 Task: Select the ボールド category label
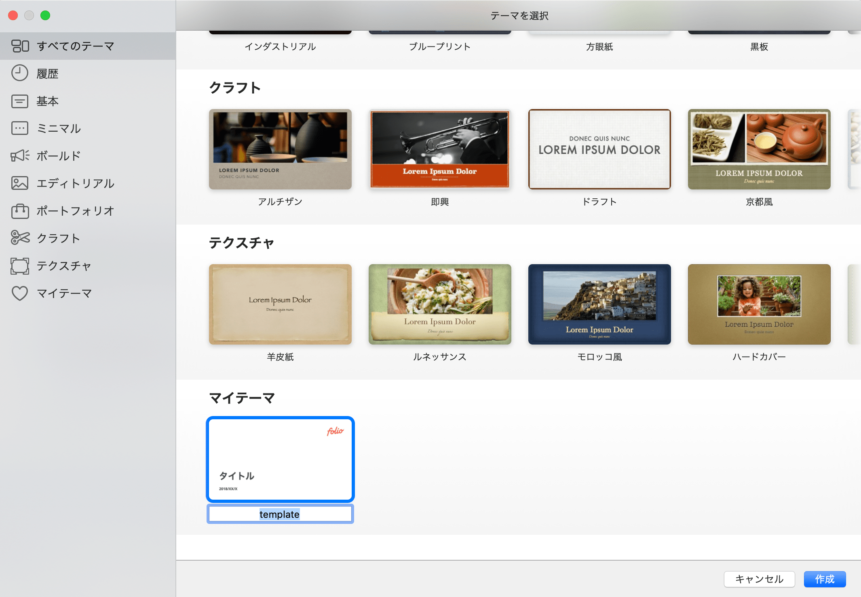coord(59,156)
